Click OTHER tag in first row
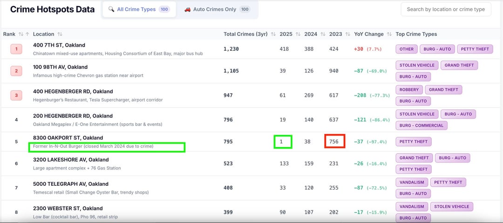The image size is (503, 223). pos(406,49)
